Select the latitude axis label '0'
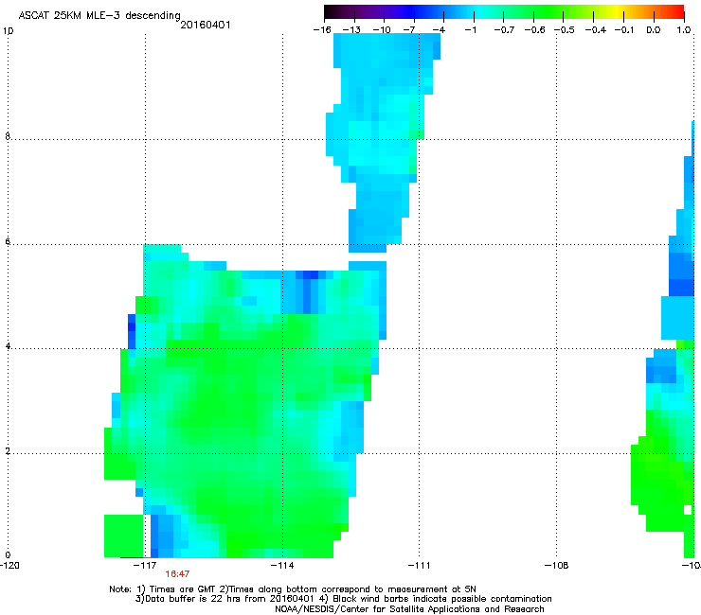701x615 pixels. pos(8,555)
